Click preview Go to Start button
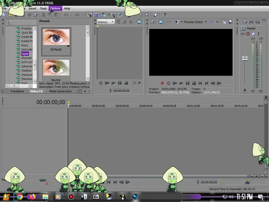Viewport: 269px width, 202px height. tap(200, 83)
